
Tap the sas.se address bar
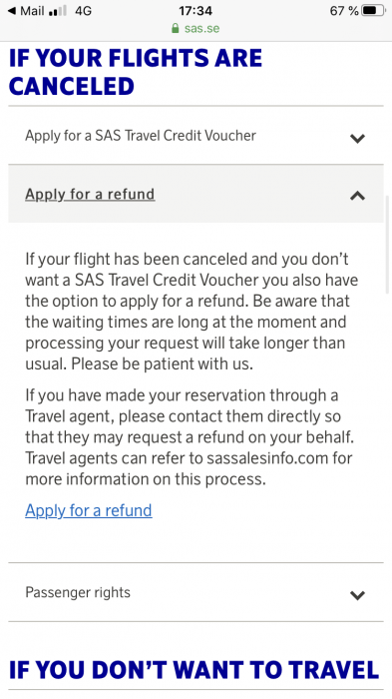tap(196, 28)
